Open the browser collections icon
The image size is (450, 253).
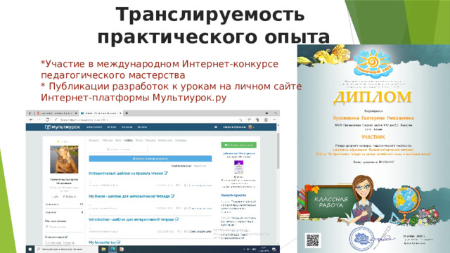click(x=257, y=120)
